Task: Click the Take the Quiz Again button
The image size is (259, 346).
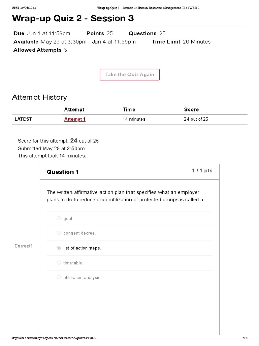Action: (129, 75)
